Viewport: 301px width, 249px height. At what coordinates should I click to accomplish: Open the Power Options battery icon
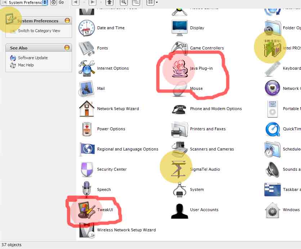click(x=87, y=129)
